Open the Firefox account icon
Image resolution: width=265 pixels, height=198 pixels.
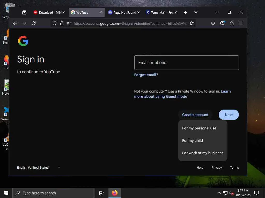point(222,23)
